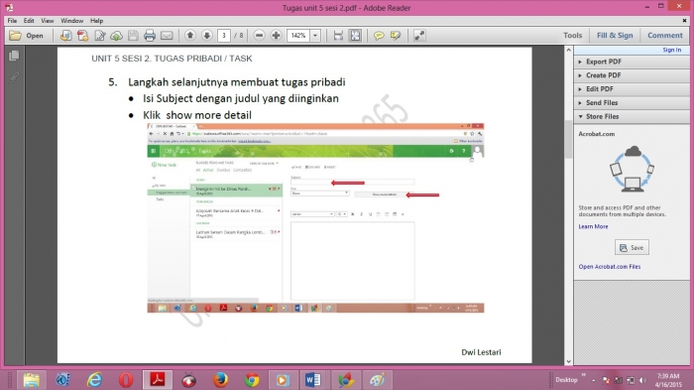Add a sticky note comment
The height and width of the screenshot is (390, 694).
[x=379, y=36]
